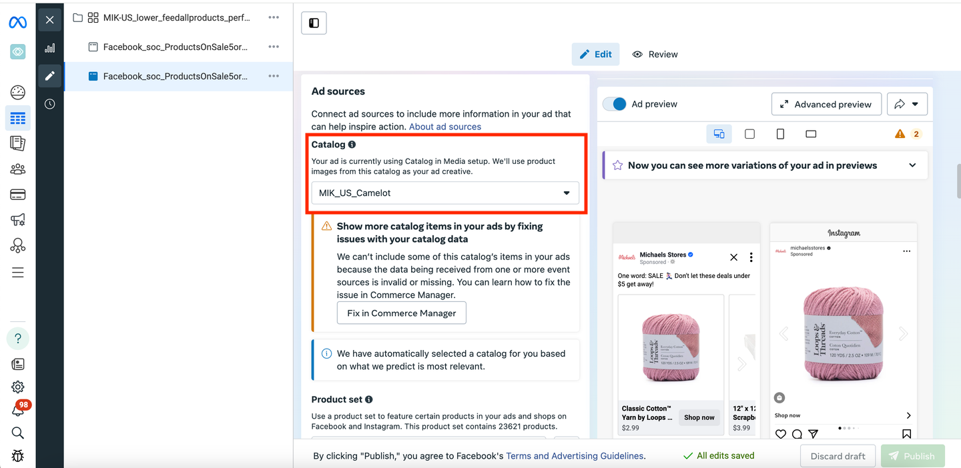The width and height of the screenshot is (961, 468).
Task: Switch to the Edit tab
Action: coord(595,54)
